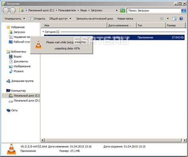Open Видео library in sidebar
The height and width of the screenshot is (157, 188).
[x=17, y=57]
